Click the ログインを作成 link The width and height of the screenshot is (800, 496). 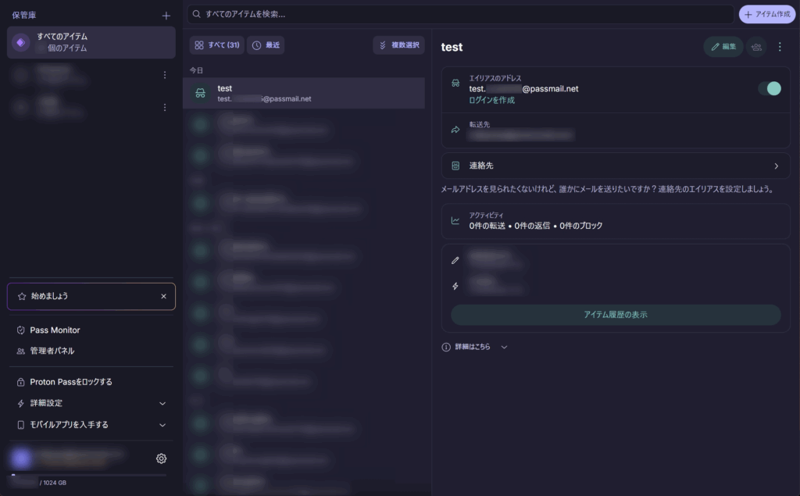(x=492, y=100)
